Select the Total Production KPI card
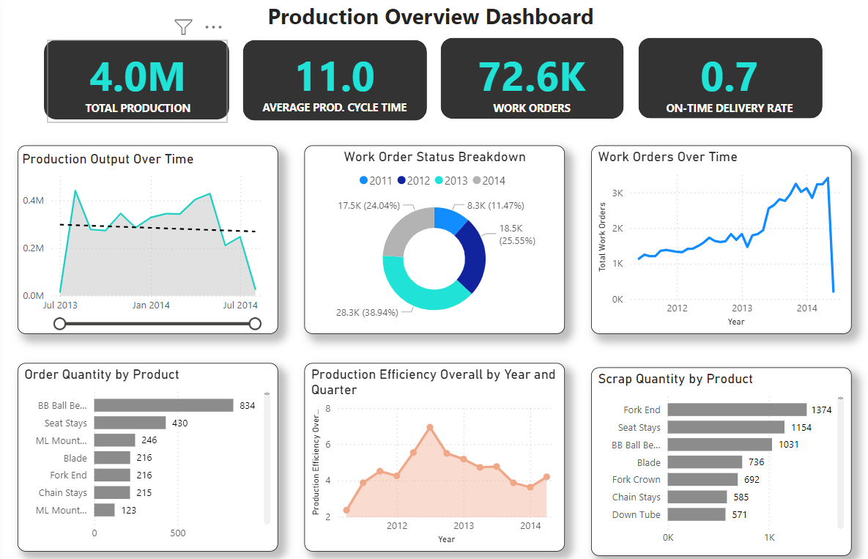Image resolution: width=868 pixels, height=559 pixels. pos(136,78)
